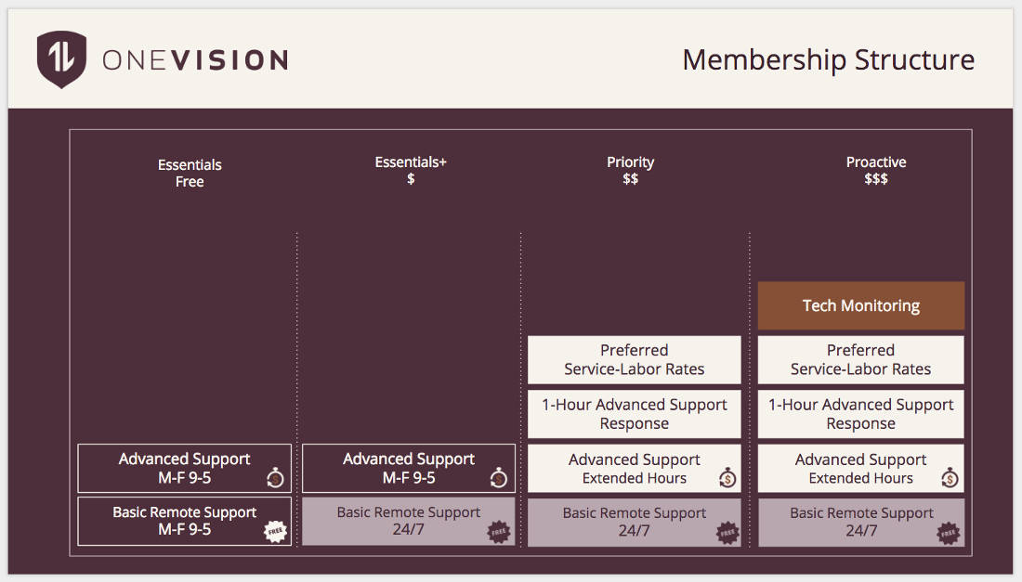Click the Membership Structure title
1022x582 pixels.
pyautogui.click(x=829, y=60)
